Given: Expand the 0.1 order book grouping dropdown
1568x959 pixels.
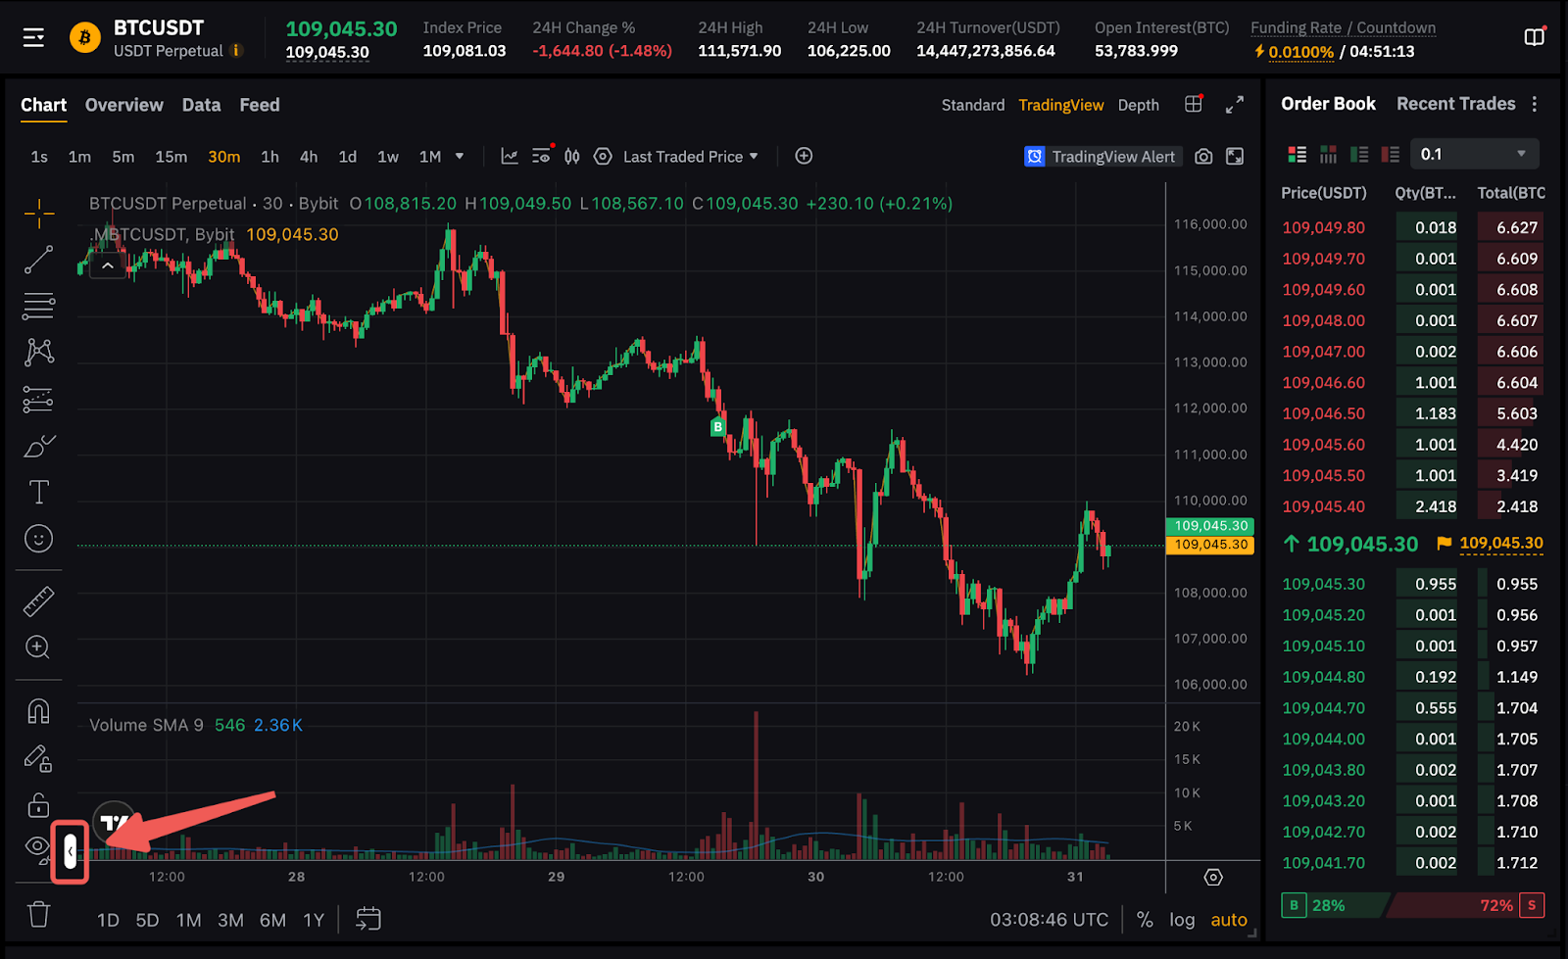Looking at the screenshot, I should click(x=1474, y=154).
